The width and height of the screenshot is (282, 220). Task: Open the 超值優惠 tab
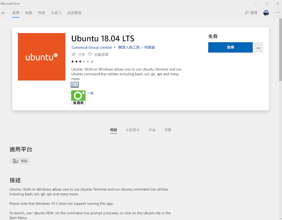pos(74,13)
